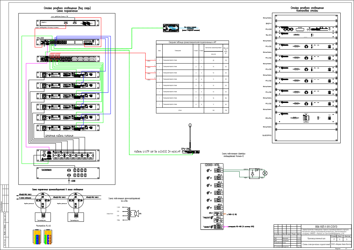
Task: Click the left RJ-45 connector pinout image
Action: [x=37, y=237]
